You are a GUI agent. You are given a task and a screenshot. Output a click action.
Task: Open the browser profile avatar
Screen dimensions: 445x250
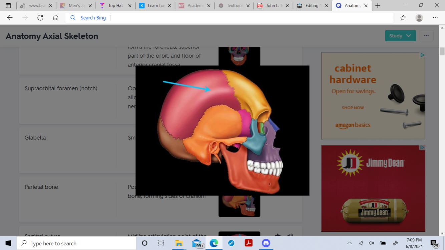[x=419, y=18]
